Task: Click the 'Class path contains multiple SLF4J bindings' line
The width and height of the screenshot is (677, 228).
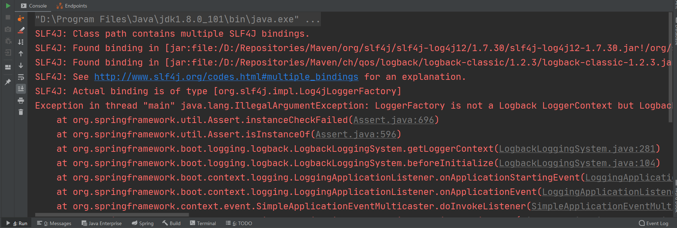Action: click(x=172, y=34)
